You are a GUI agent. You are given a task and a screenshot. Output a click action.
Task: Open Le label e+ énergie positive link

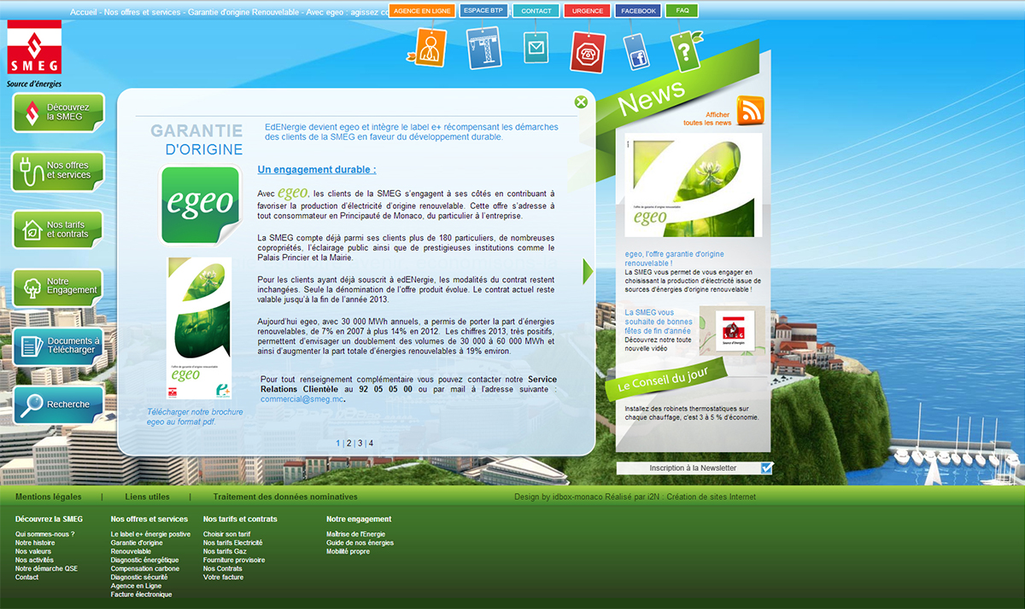(150, 535)
